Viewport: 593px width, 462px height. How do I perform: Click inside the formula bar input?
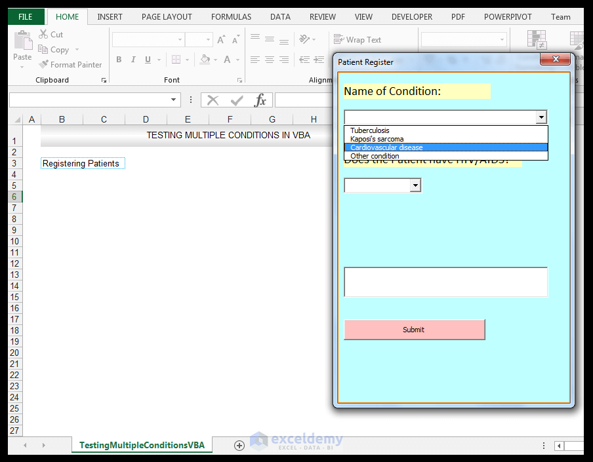tap(304, 100)
